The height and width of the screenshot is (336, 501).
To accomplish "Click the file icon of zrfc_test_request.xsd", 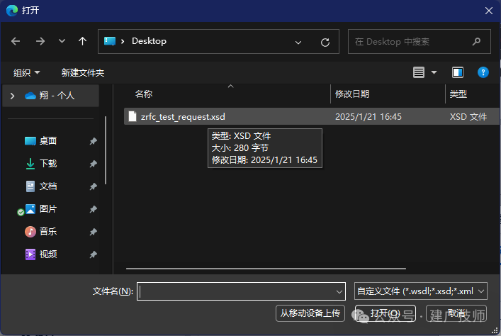I will [x=133, y=116].
